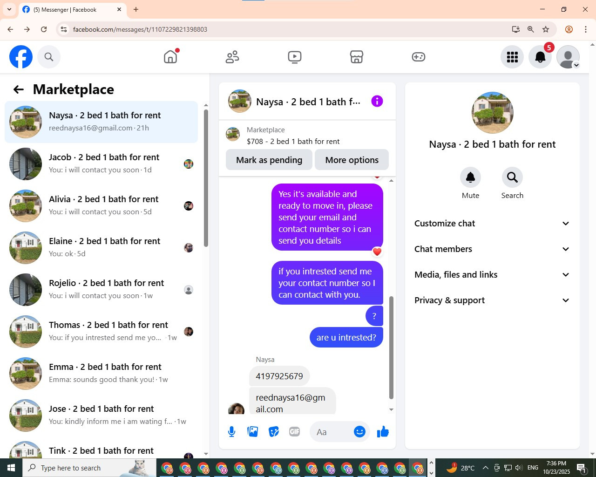Image resolution: width=596 pixels, height=477 pixels.
Task: Open Windows Start menu
Action: pos(11,468)
